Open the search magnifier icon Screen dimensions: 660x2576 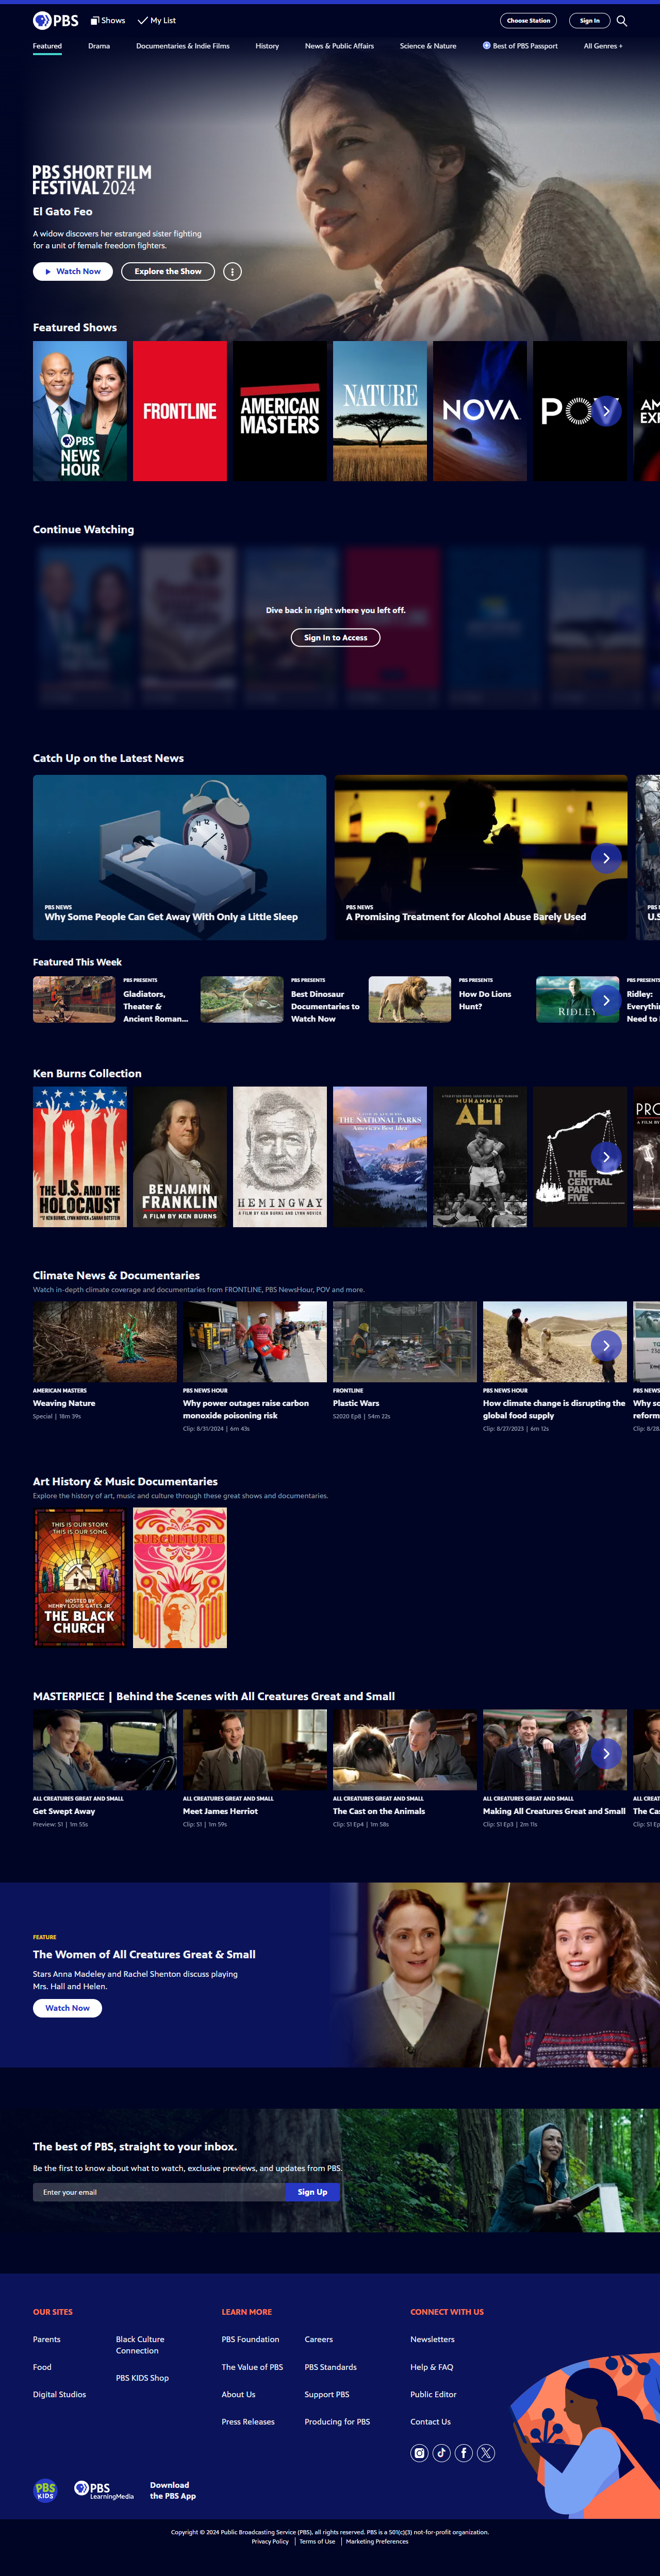tap(621, 20)
